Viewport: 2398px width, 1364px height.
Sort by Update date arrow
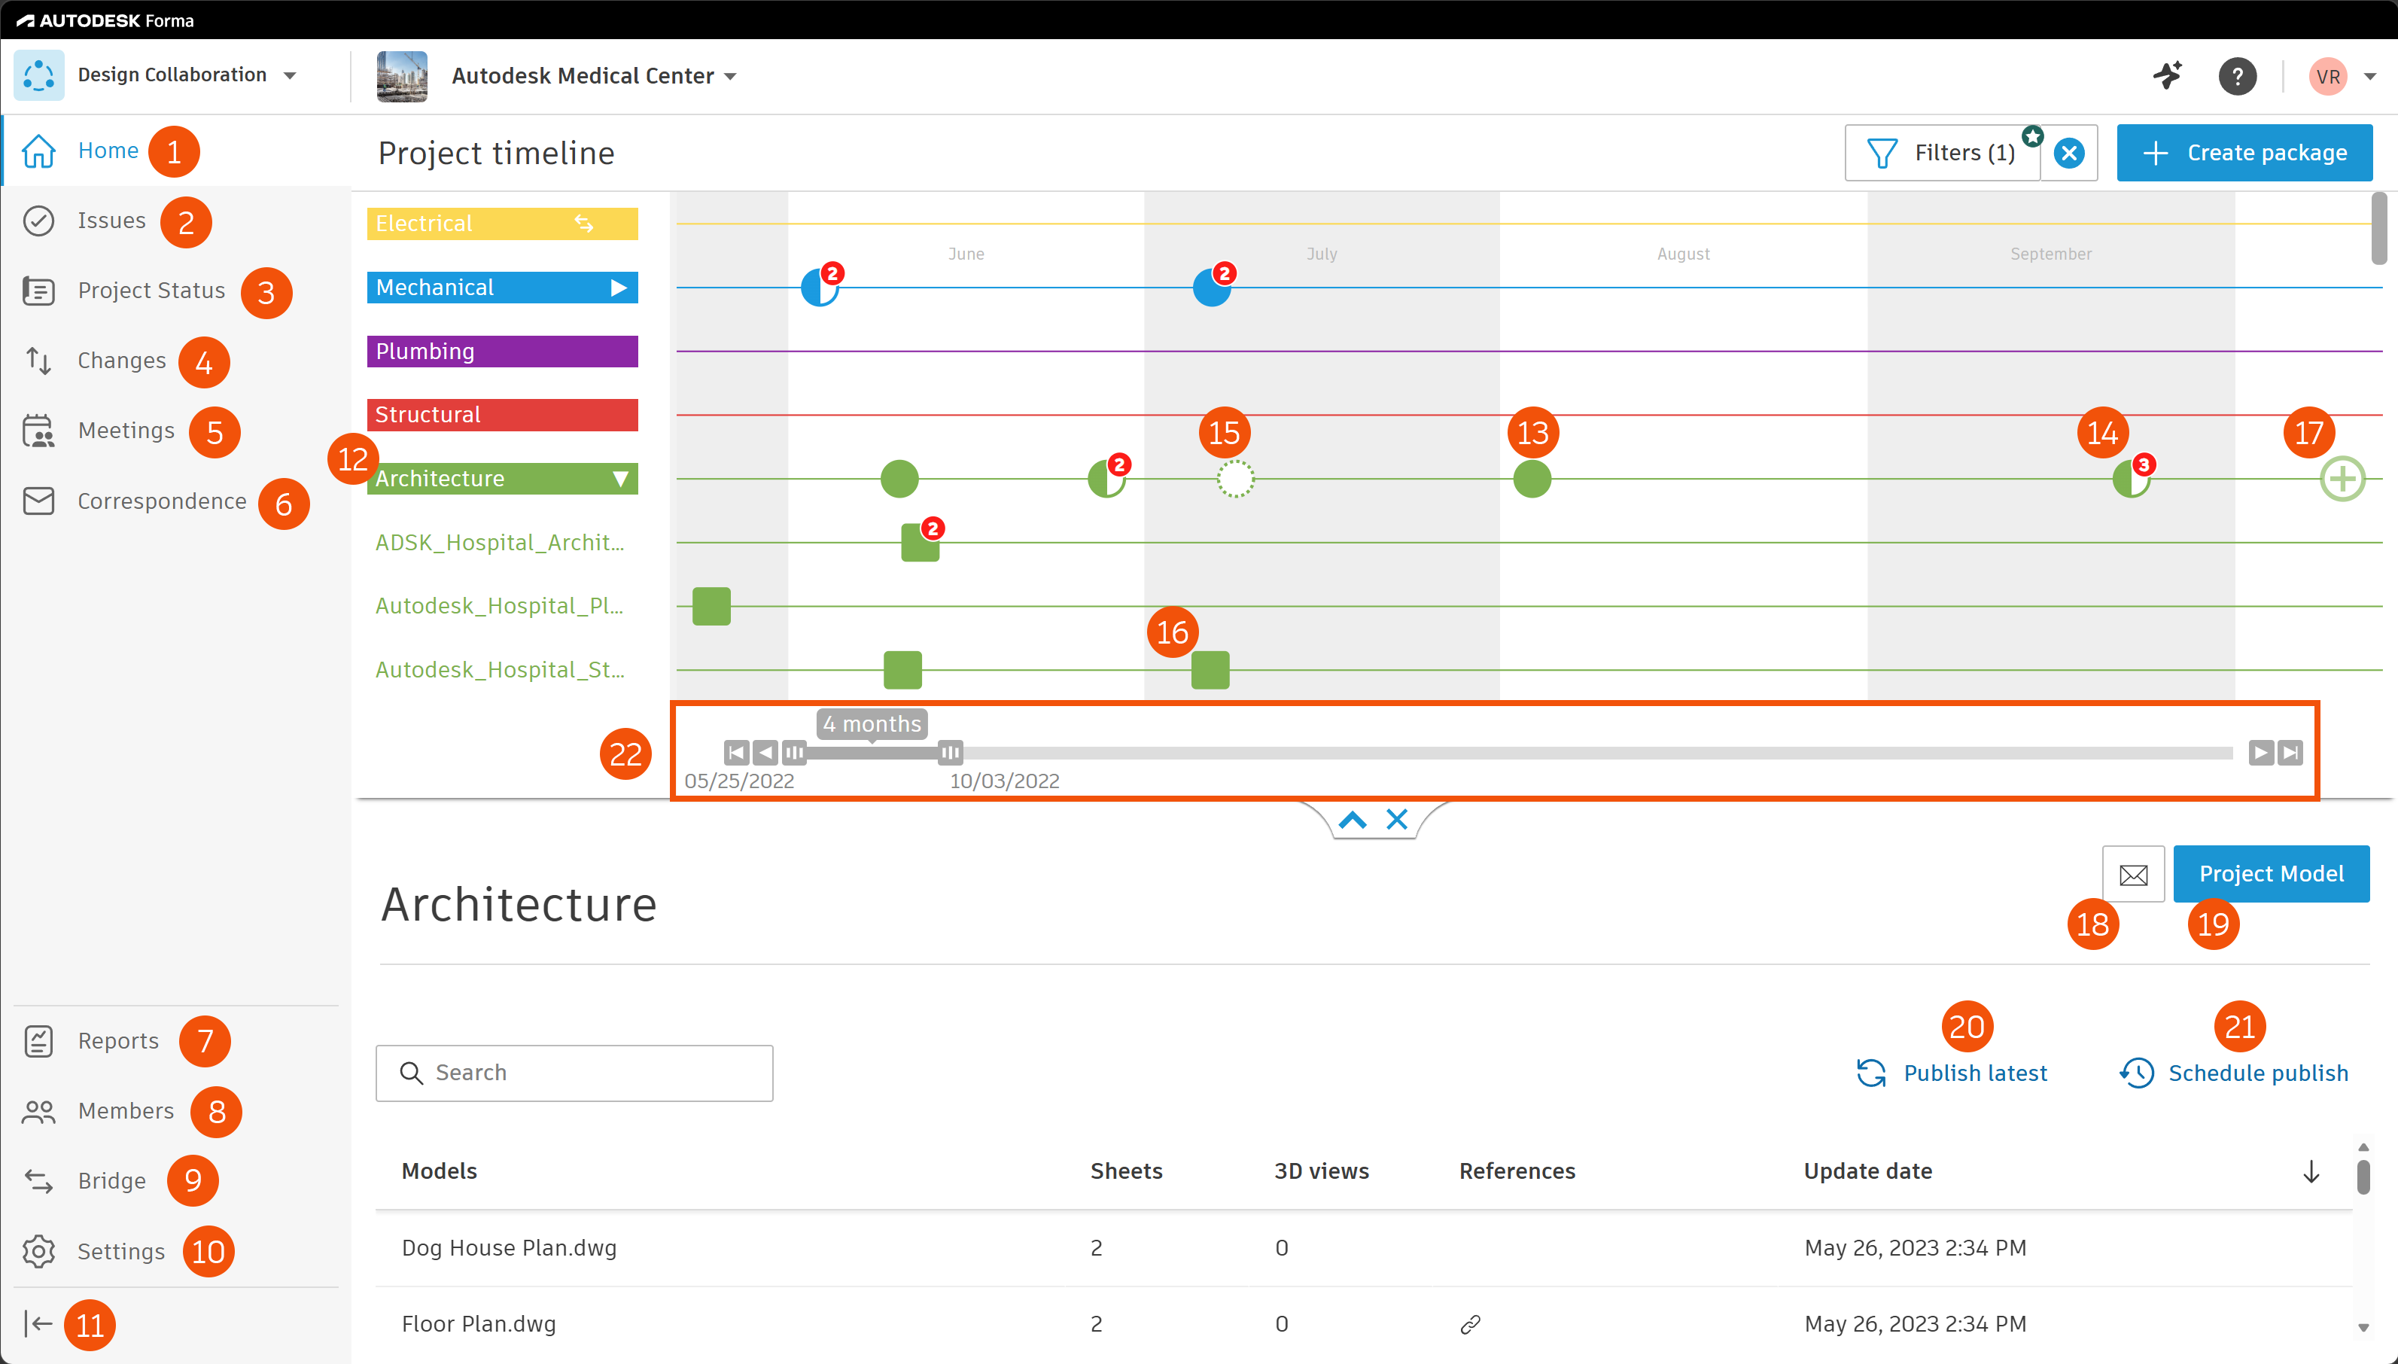[2311, 1171]
